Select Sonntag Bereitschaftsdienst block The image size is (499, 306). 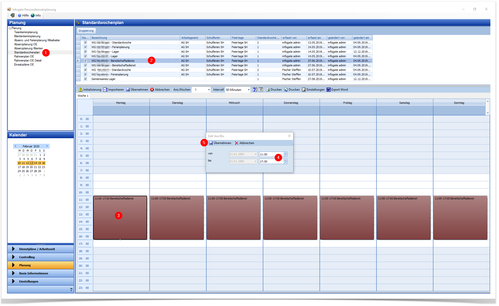(461, 218)
